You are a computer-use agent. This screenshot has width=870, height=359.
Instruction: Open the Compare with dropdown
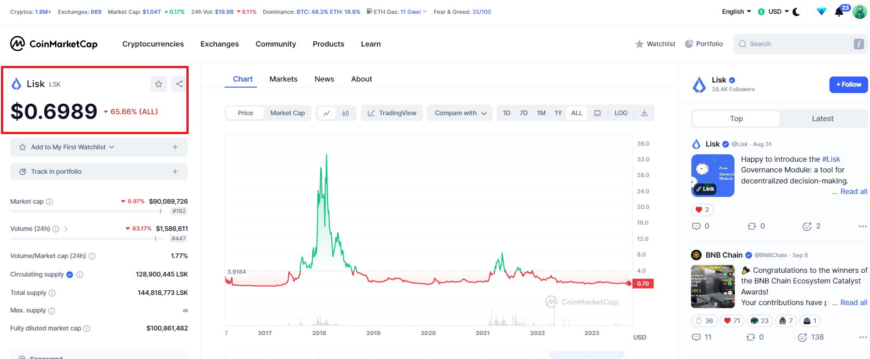pos(460,113)
